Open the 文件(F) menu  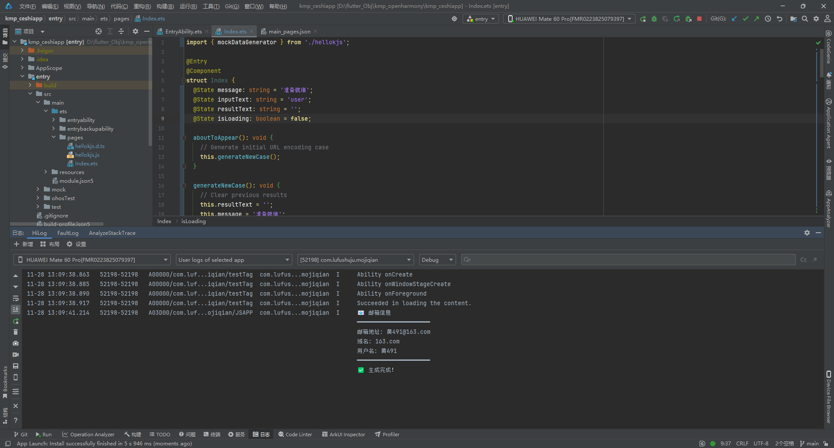[x=27, y=6]
